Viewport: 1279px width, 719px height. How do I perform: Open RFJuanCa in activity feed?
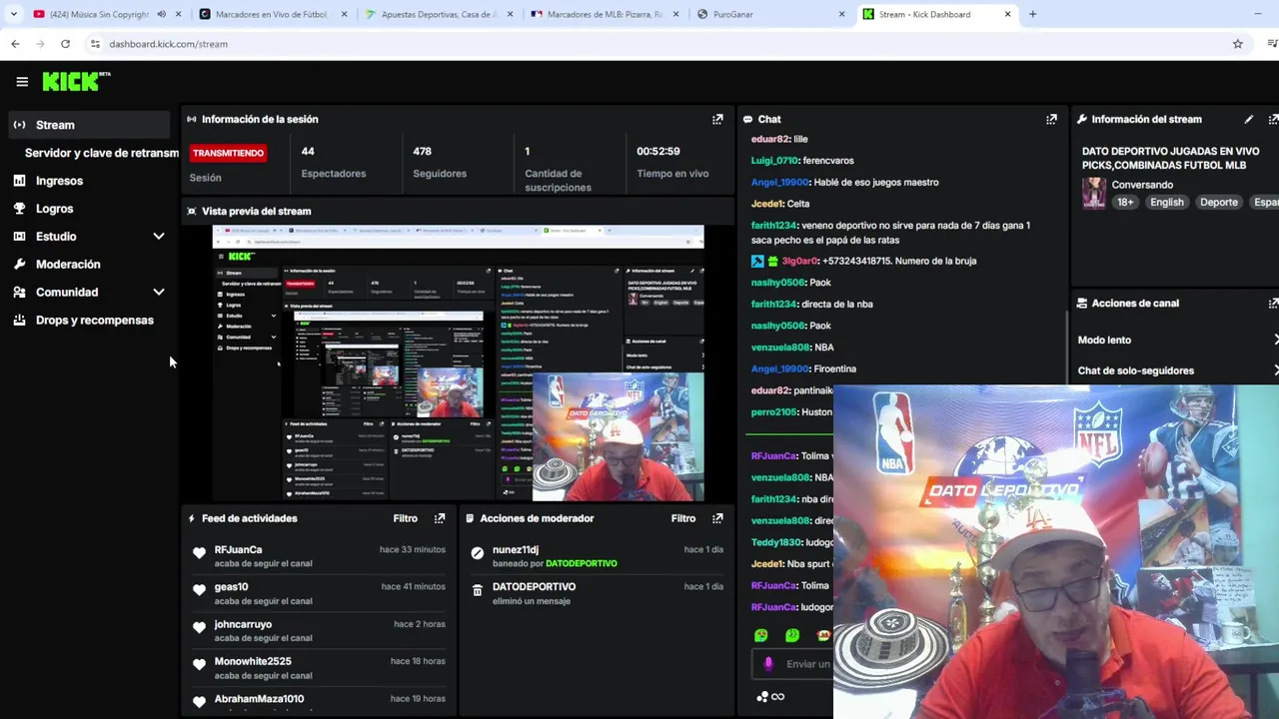coord(238,549)
